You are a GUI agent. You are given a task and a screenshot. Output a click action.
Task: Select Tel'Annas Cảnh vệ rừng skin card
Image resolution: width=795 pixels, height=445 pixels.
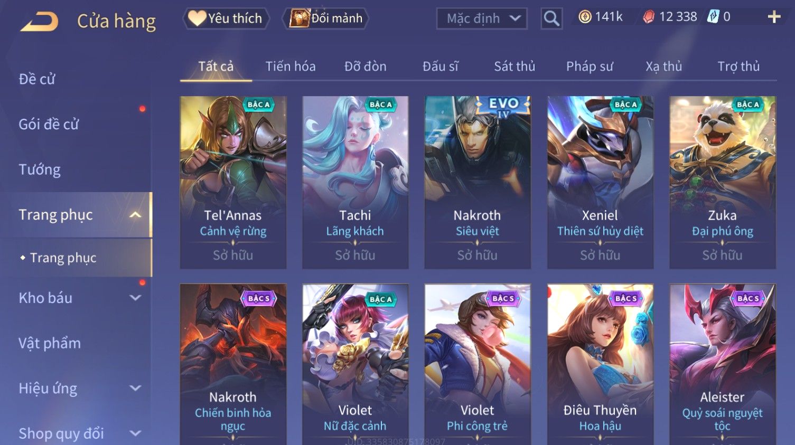coord(233,182)
